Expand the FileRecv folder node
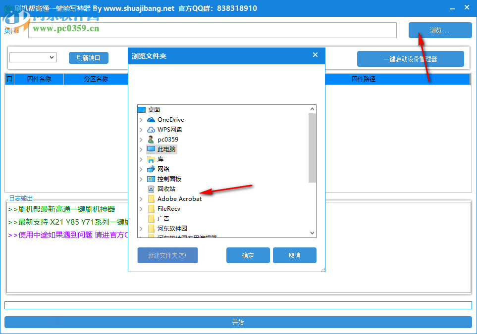Viewport: 477px width, 334px height. (x=141, y=209)
